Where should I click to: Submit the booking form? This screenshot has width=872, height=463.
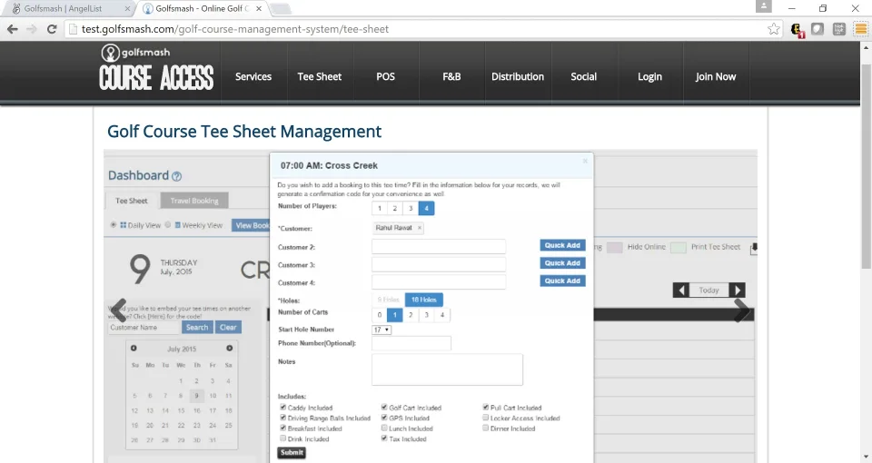292,452
